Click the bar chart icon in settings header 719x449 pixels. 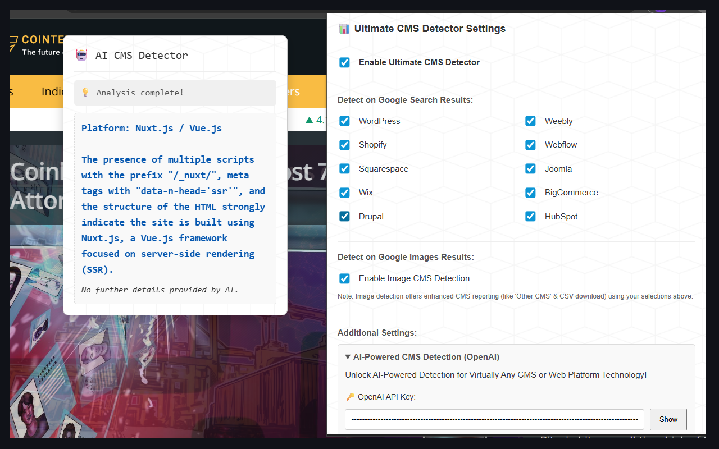(344, 29)
